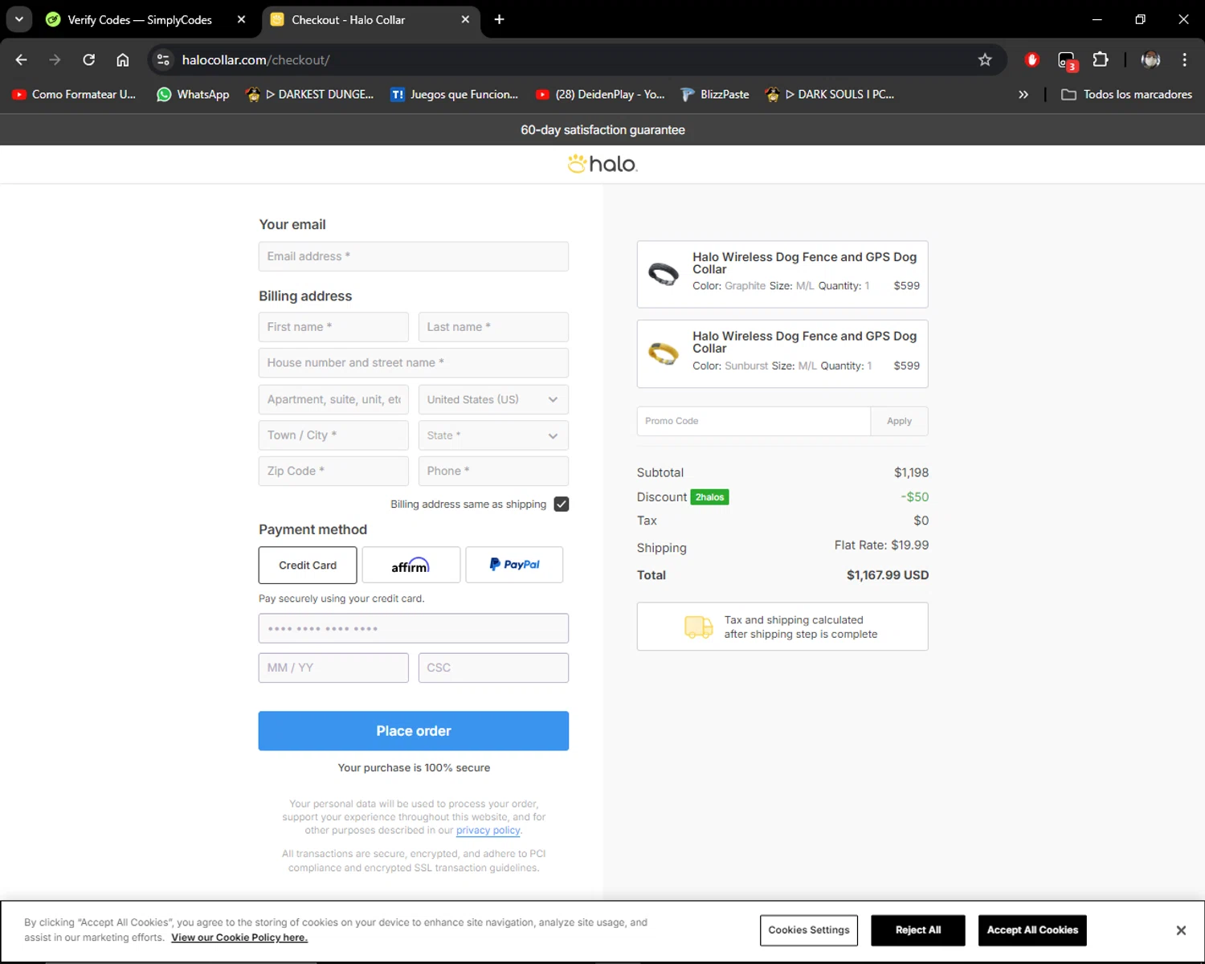Focus the CSC security code field
Screen dimensions: 1205x964
pos(493,668)
